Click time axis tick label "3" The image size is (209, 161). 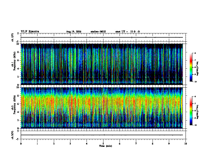point(70,144)
